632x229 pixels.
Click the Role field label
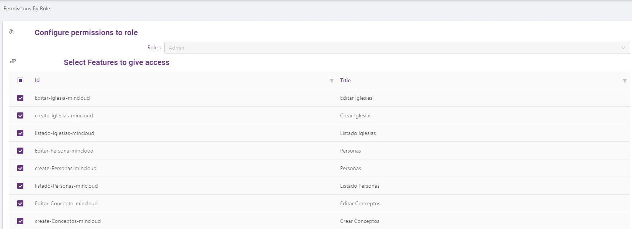pyautogui.click(x=154, y=47)
